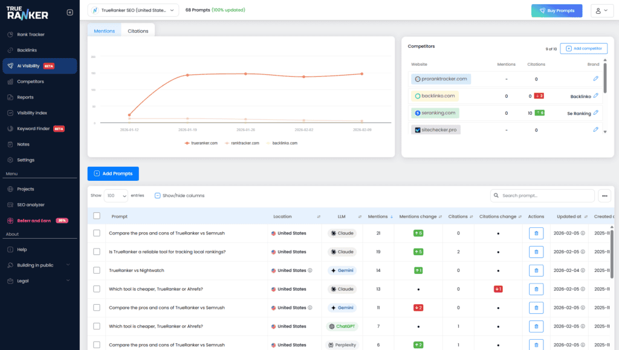Open the Referr and Earn menu item
Image resolution: width=619 pixels, height=350 pixels.
[x=35, y=219]
